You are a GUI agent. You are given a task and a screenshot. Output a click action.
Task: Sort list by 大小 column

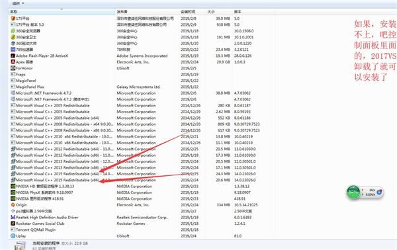tap(211, 12)
